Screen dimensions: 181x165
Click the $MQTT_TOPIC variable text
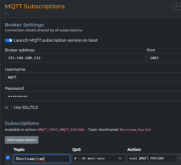click(x=48, y=130)
